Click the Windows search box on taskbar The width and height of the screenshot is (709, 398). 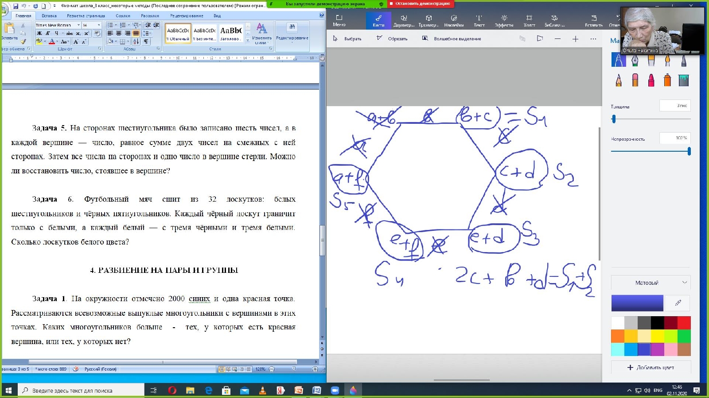tap(81, 390)
